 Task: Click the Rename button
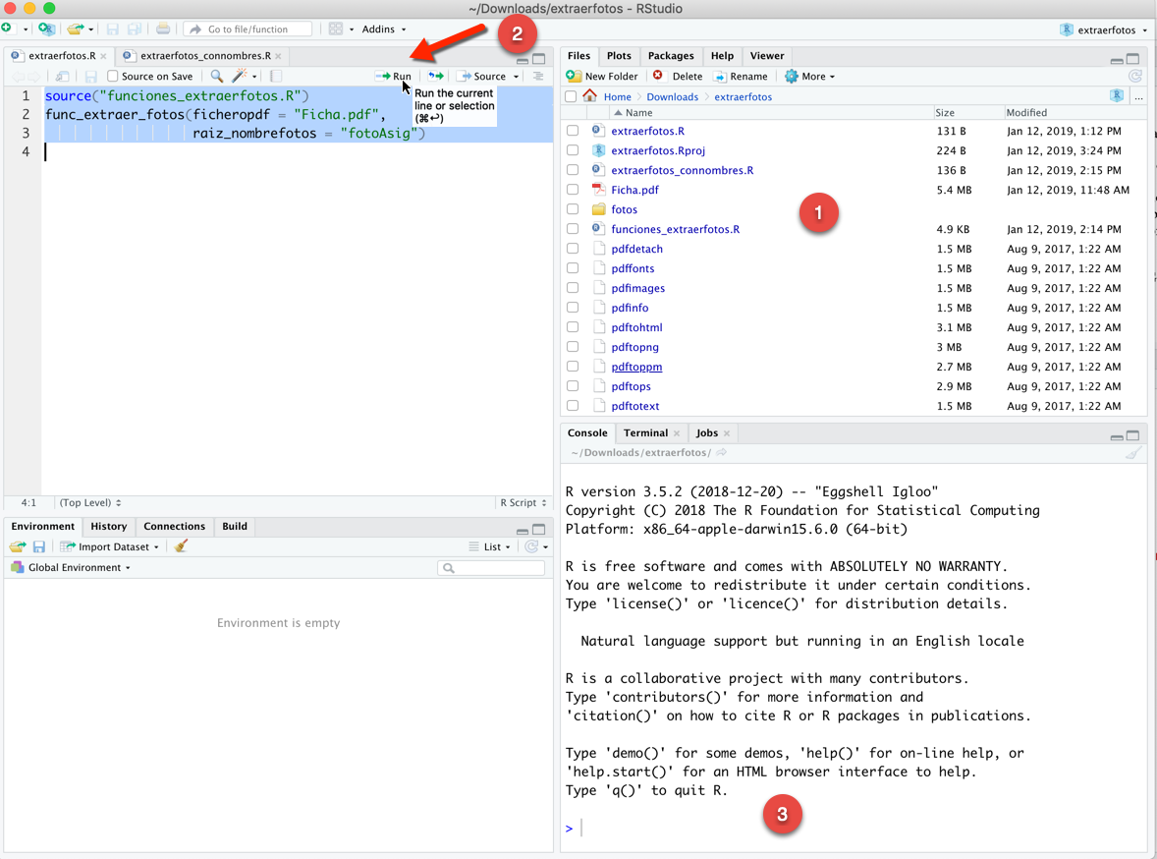click(741, 76)
